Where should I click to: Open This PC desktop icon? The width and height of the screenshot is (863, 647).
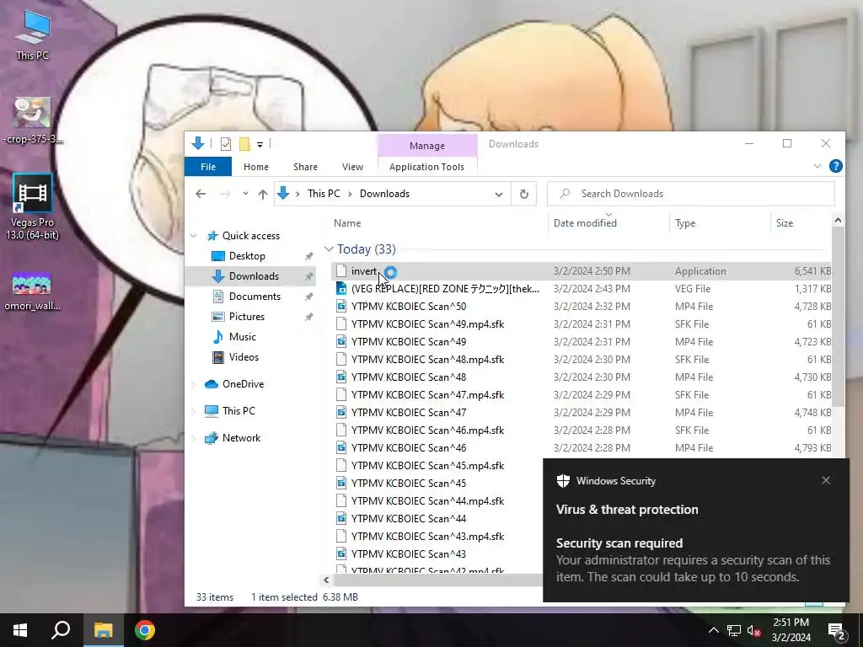pos(33,34)
